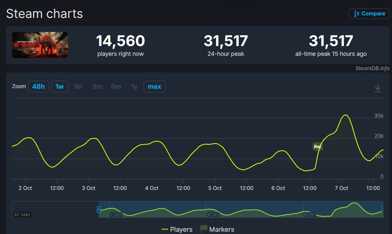
Task: Click the all-time peak 15 hours ago text
Action: (331, 54)
